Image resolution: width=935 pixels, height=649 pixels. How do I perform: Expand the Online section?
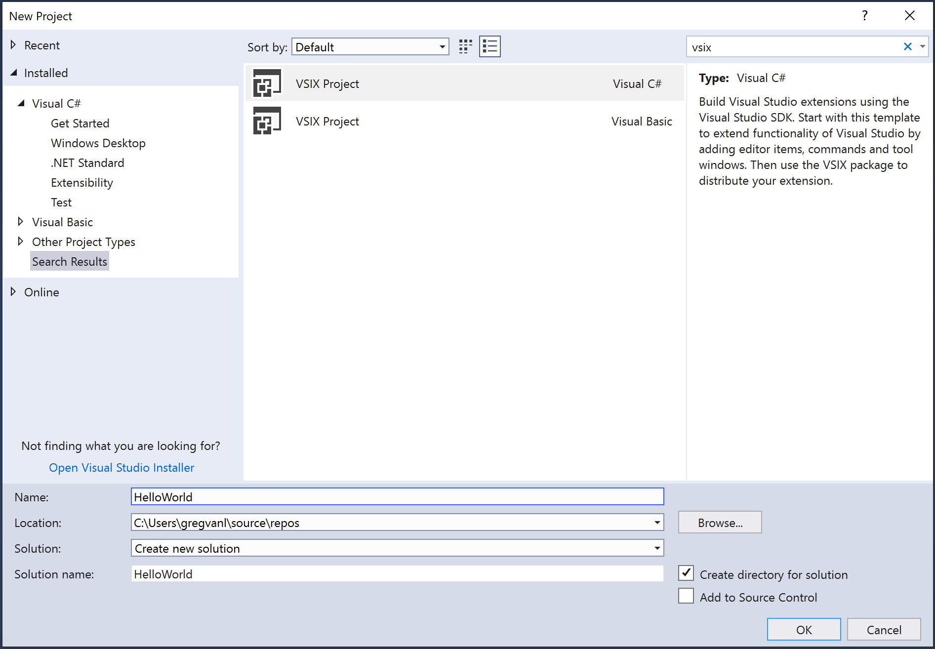pos(13,292)
